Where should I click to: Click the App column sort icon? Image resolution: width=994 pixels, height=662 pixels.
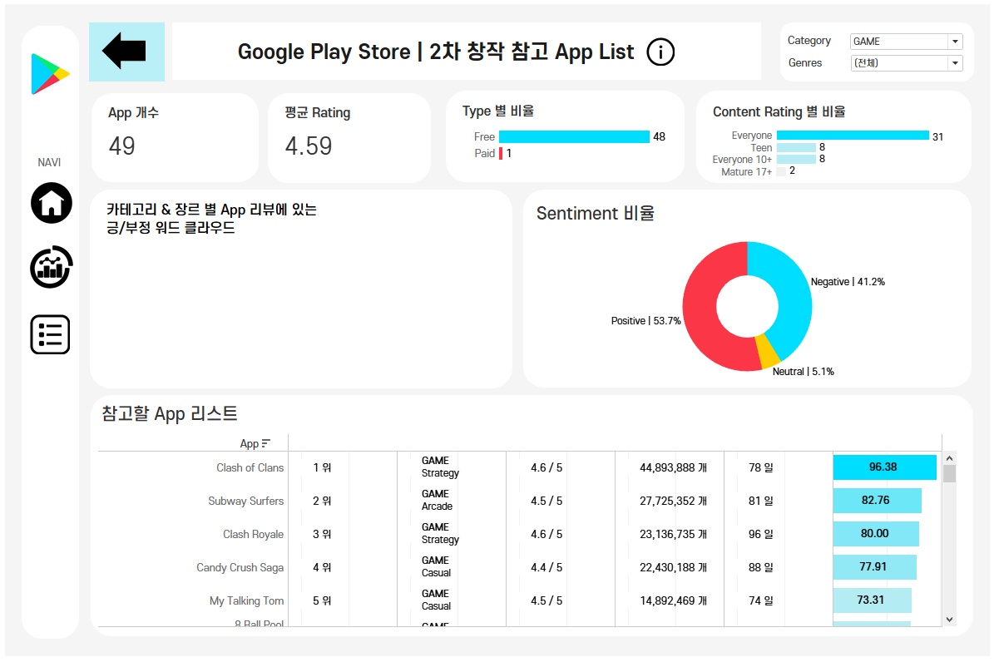tap(265, 443)
